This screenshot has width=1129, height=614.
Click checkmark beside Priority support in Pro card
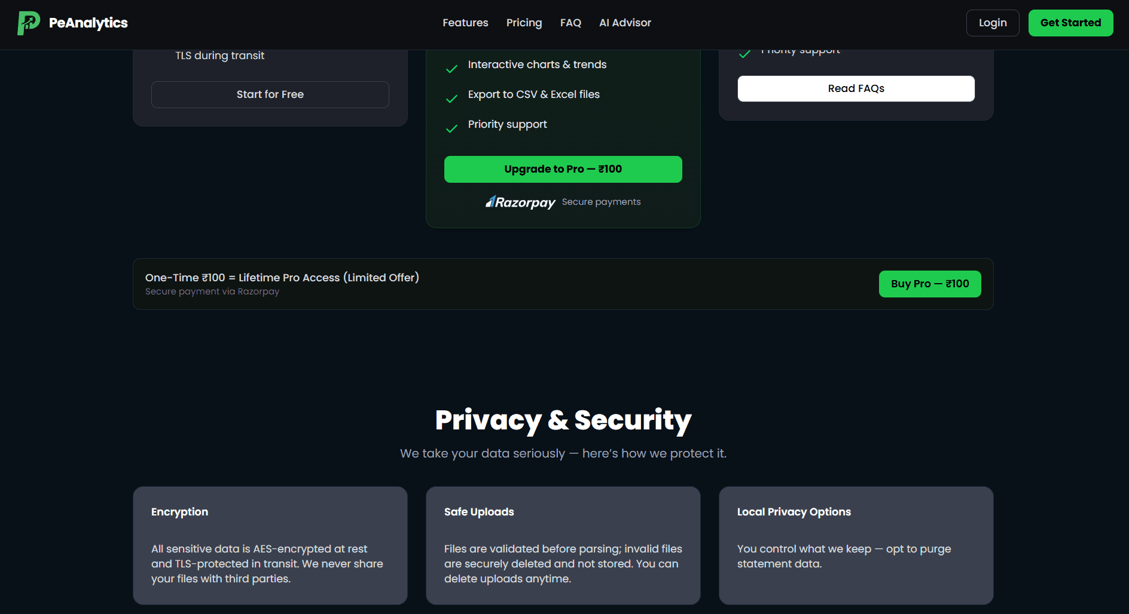point(452,128)
